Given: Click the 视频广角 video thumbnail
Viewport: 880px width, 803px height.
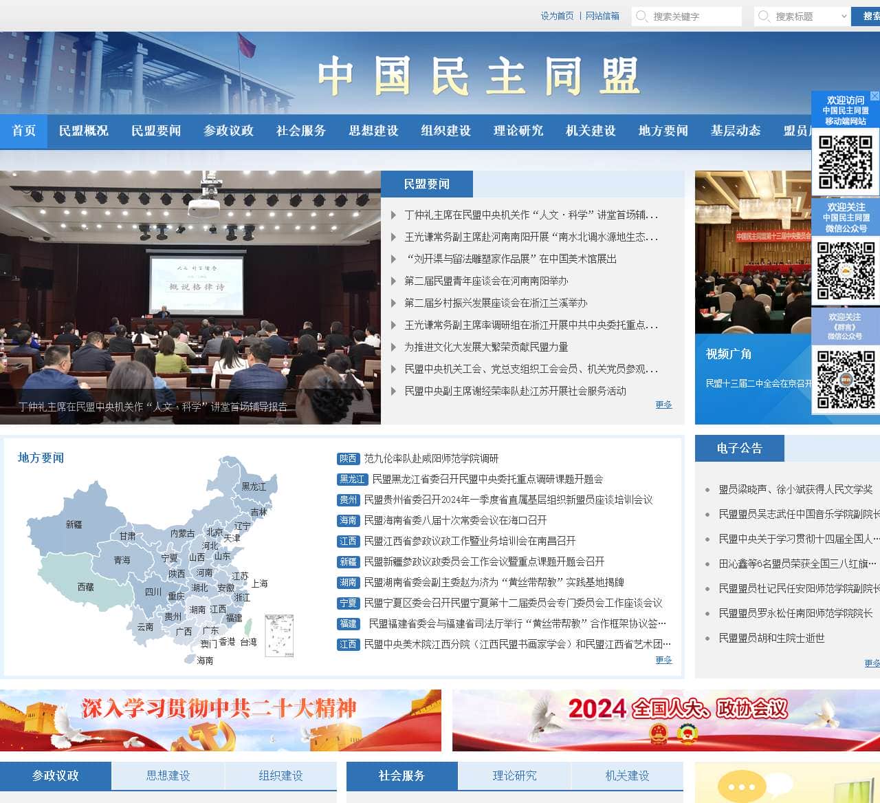Looking at the screenshot, I should (x=753, y=251).
